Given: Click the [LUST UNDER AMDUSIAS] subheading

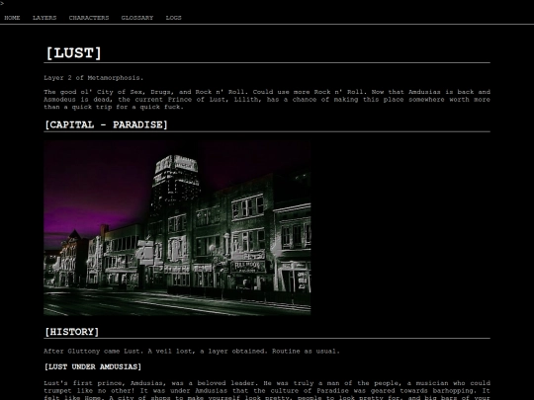Looking at the screenshot, I should tap(93, 367).
